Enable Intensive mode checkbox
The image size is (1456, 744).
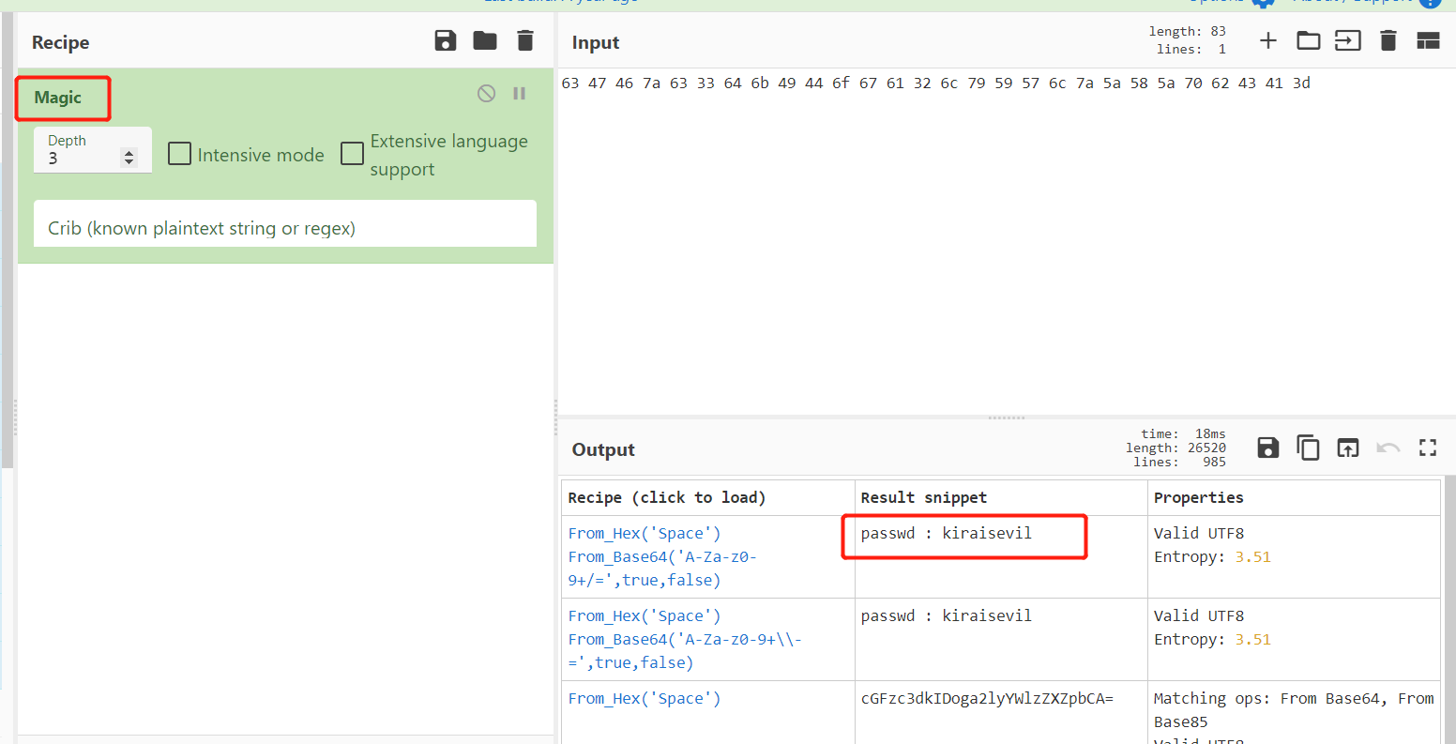click(x=179, y=154)
